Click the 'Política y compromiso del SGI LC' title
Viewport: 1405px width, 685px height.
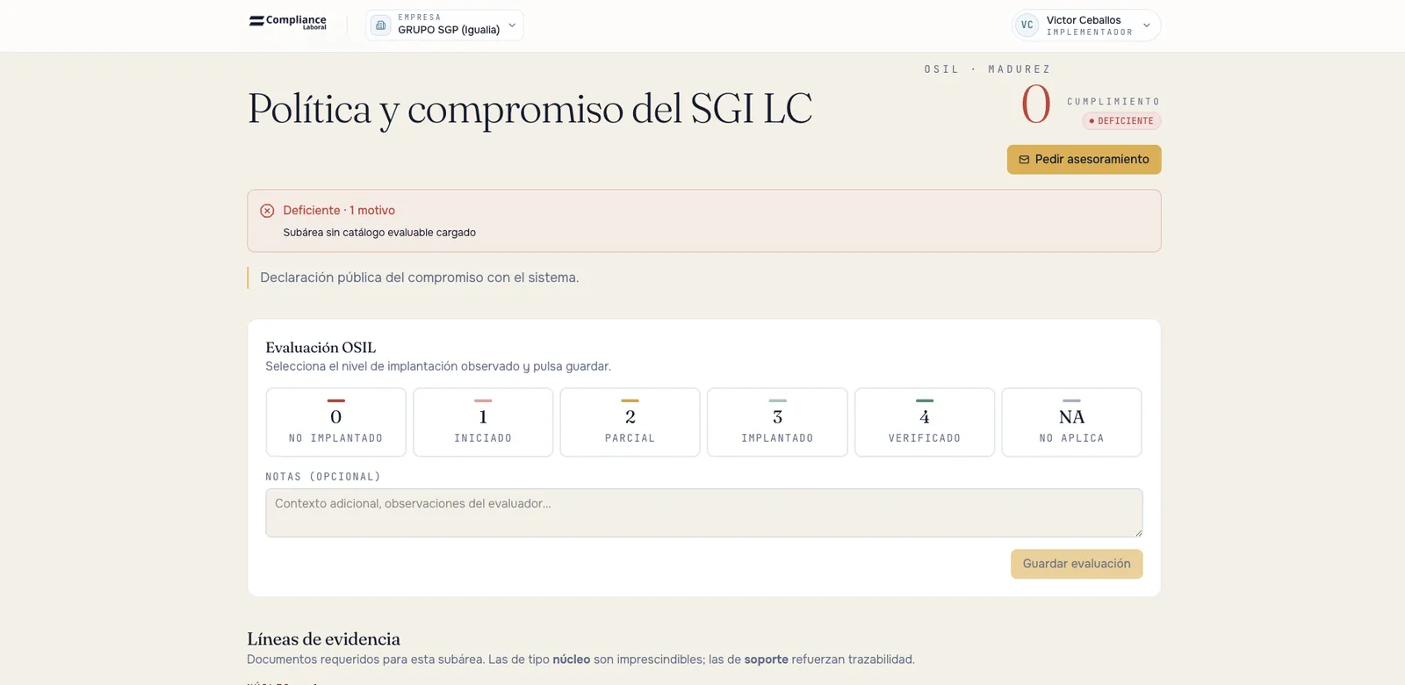(x=530, y=110)
